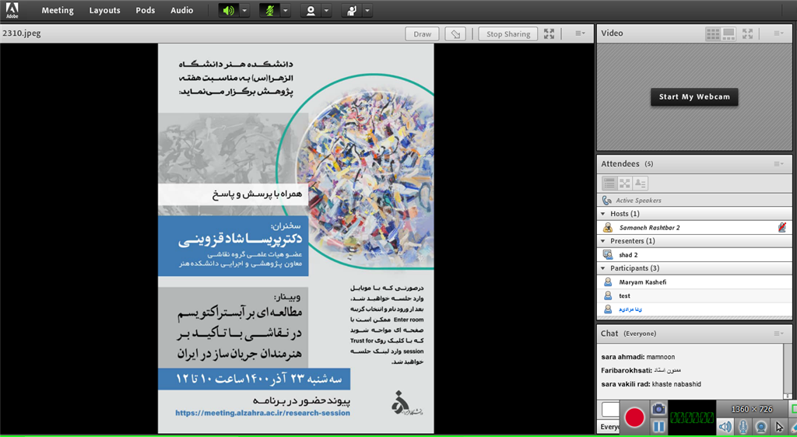Select participant Maryam Kashefi

694,282
